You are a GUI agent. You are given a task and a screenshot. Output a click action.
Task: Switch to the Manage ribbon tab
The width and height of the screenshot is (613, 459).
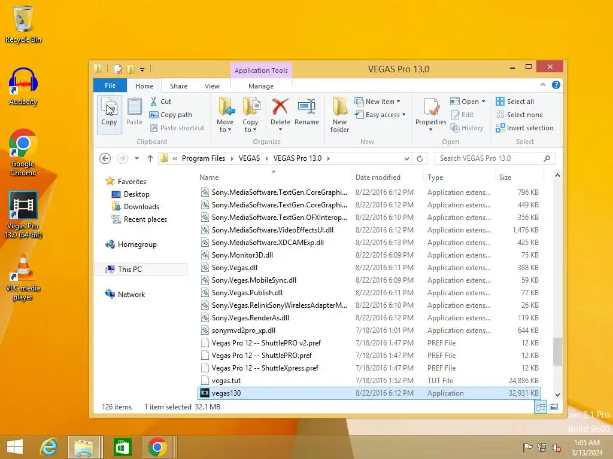coord(261,86)
